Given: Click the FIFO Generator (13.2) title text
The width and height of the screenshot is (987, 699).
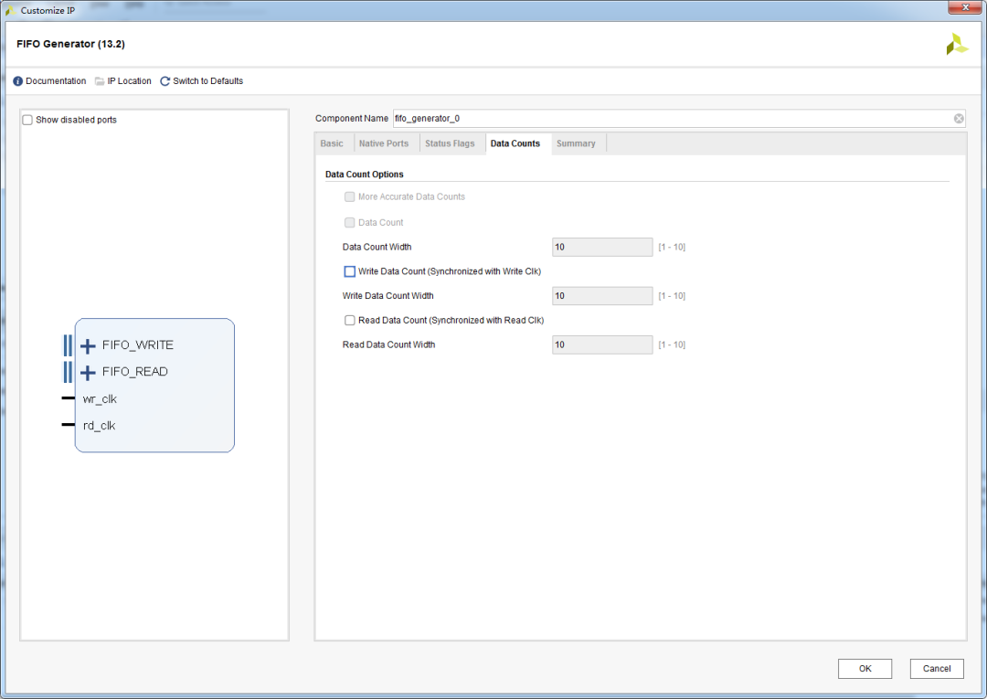Looking at the screenshot, I should click(70, 44).
